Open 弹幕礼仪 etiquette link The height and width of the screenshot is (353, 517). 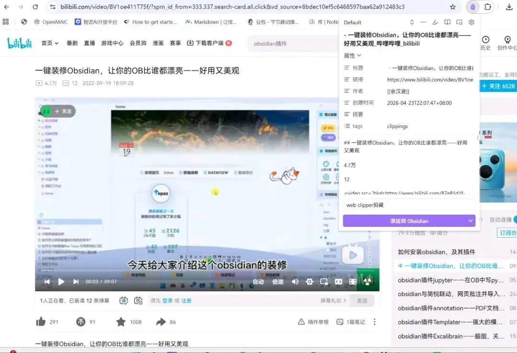333,300
